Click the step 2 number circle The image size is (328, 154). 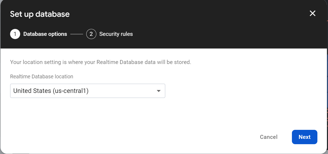(x=91, y=34)
